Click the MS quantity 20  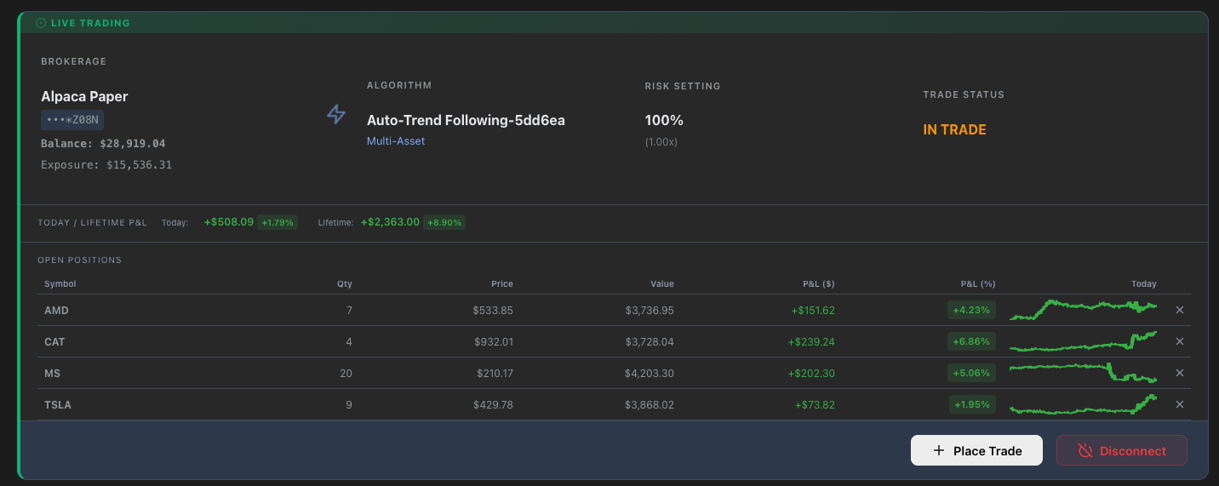point(346,374)
